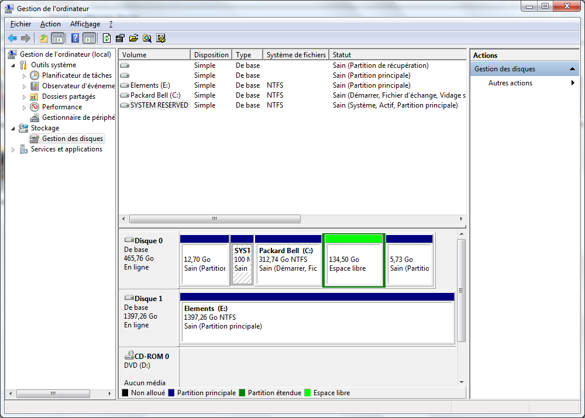585x418 pixels.
Task: Sort by Volume column header
Action: coord(154,55)
